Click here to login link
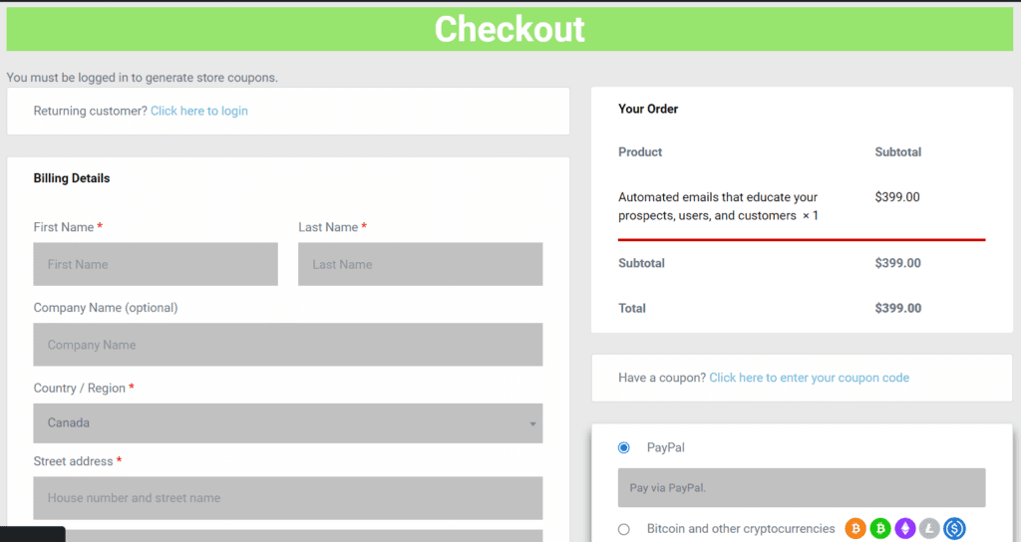 pyautogui.click(x=199, y=111)
